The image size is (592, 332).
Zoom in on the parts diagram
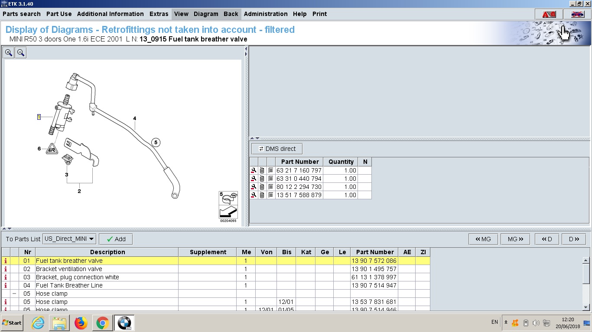pos(9,53)
